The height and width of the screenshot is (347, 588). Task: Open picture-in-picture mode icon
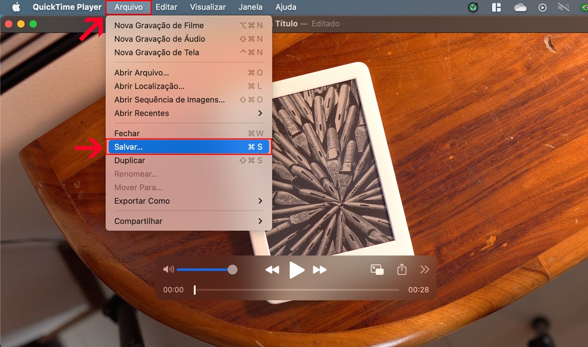tap(377, 269)
